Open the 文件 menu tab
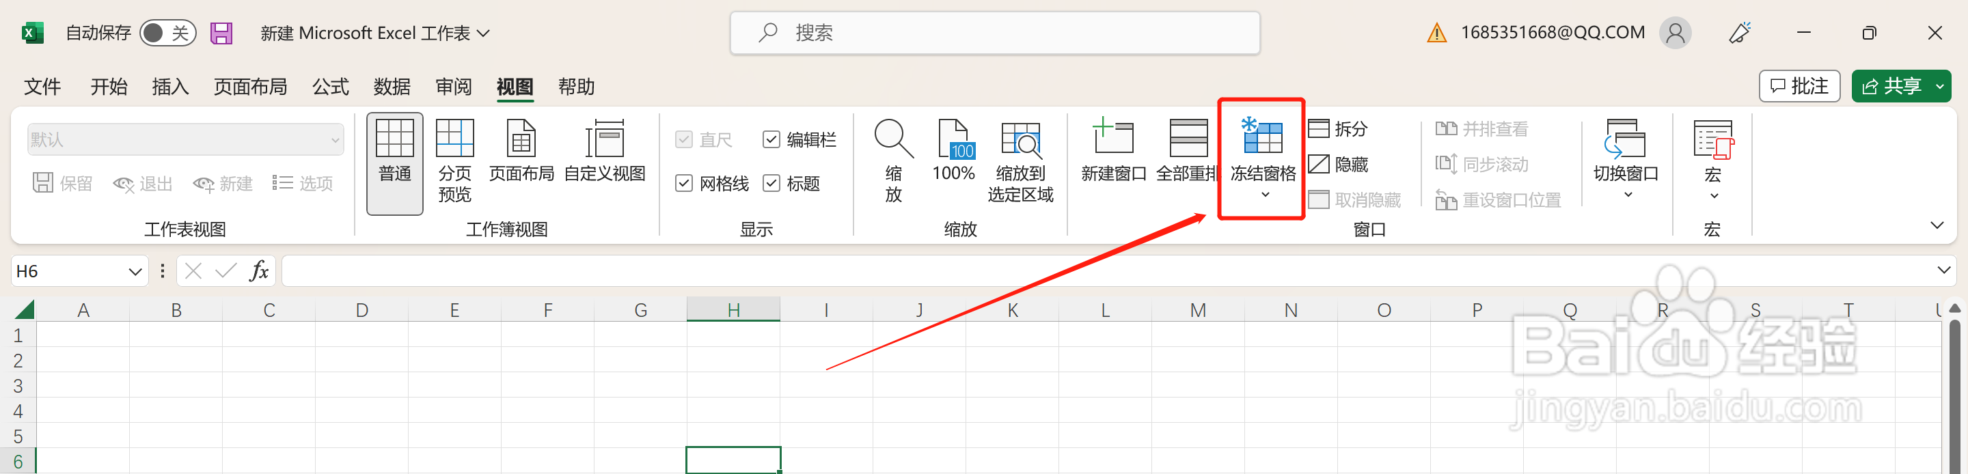This screenshot has height=474, width=1968. 42,87
